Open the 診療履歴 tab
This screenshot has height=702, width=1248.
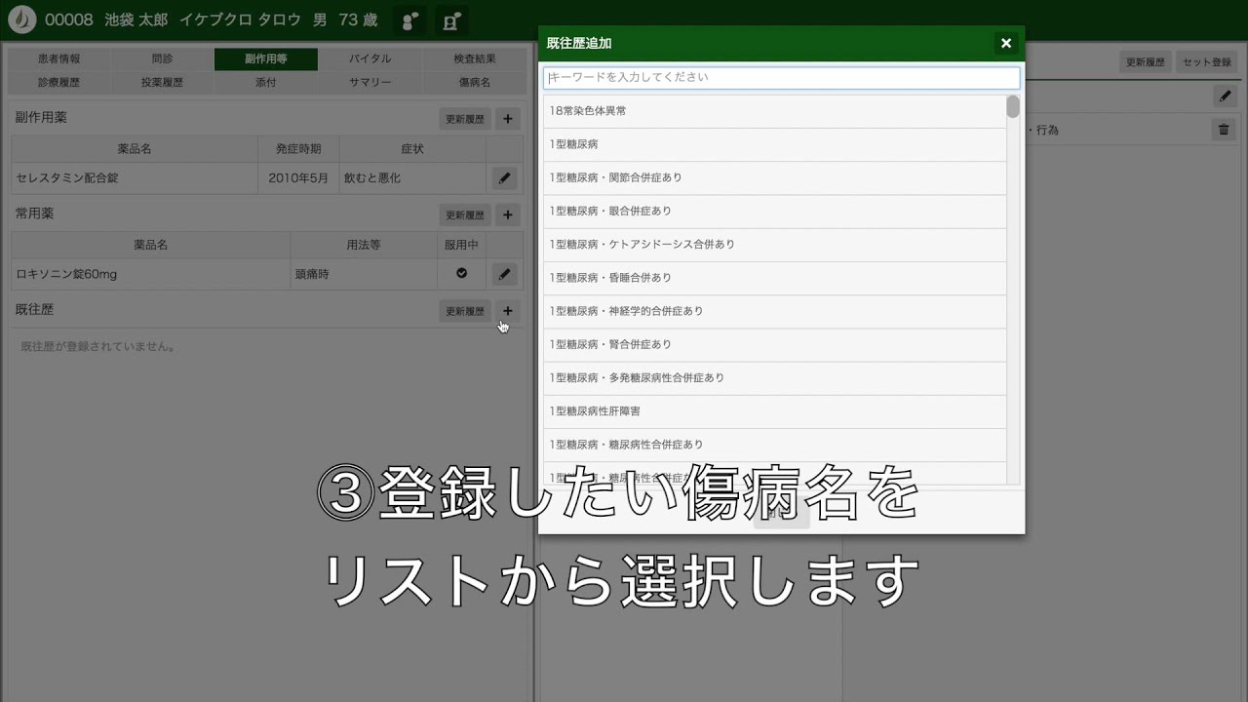click(x=59, y=83)
